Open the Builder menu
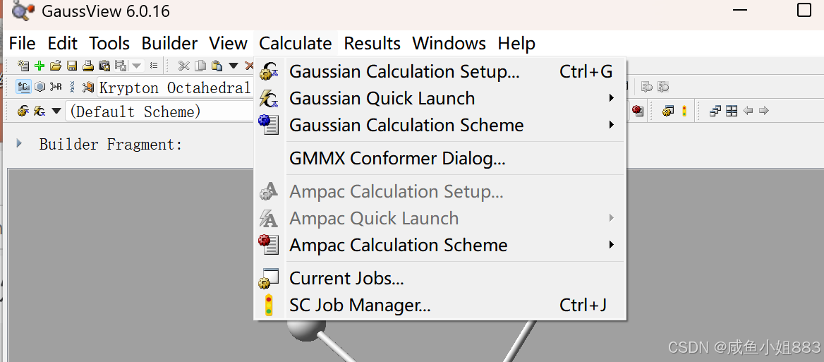Viewport: 824px width, 362px height. click(x=170, y=43)
